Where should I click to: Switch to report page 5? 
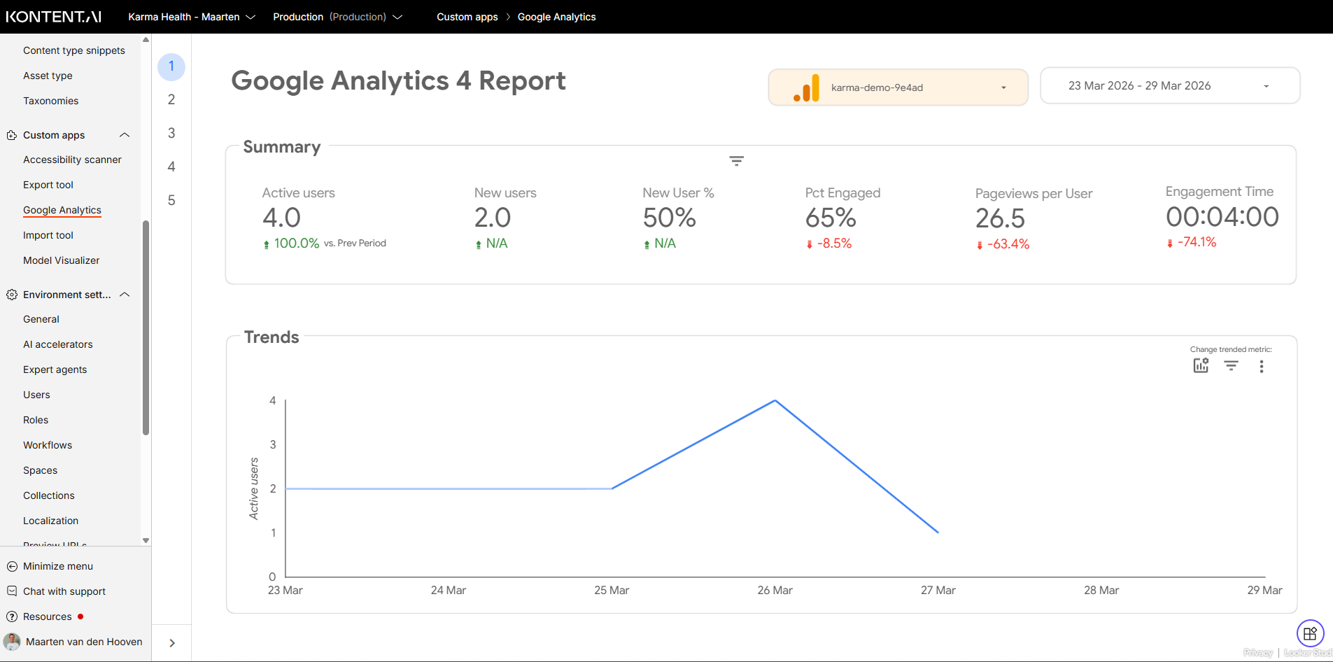coord(171,201)
